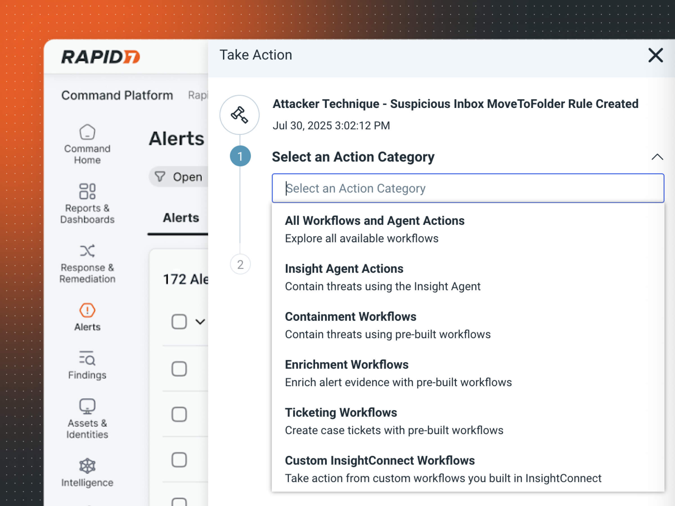Check the second alert row checkbox
Viewport: 675px width, 506px height.
click(x=179, y=414)
